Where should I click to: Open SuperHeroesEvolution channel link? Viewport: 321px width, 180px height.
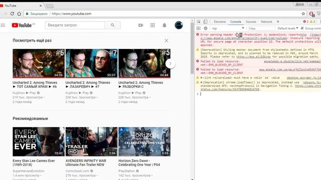point(29,171)
